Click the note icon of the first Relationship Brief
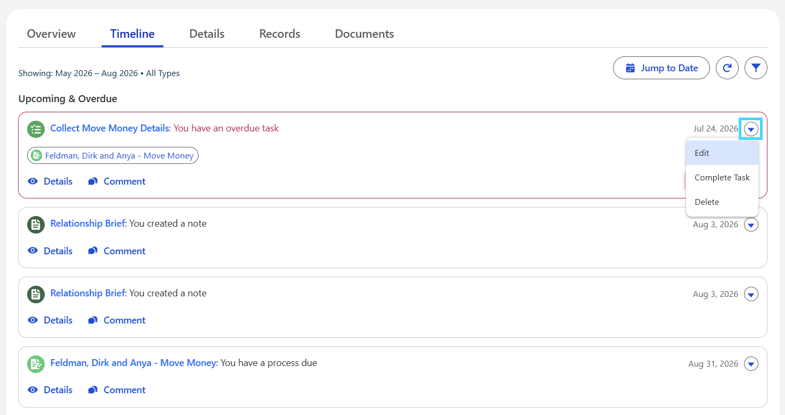Viewport: 785px width, 415px height. [36, 225]
